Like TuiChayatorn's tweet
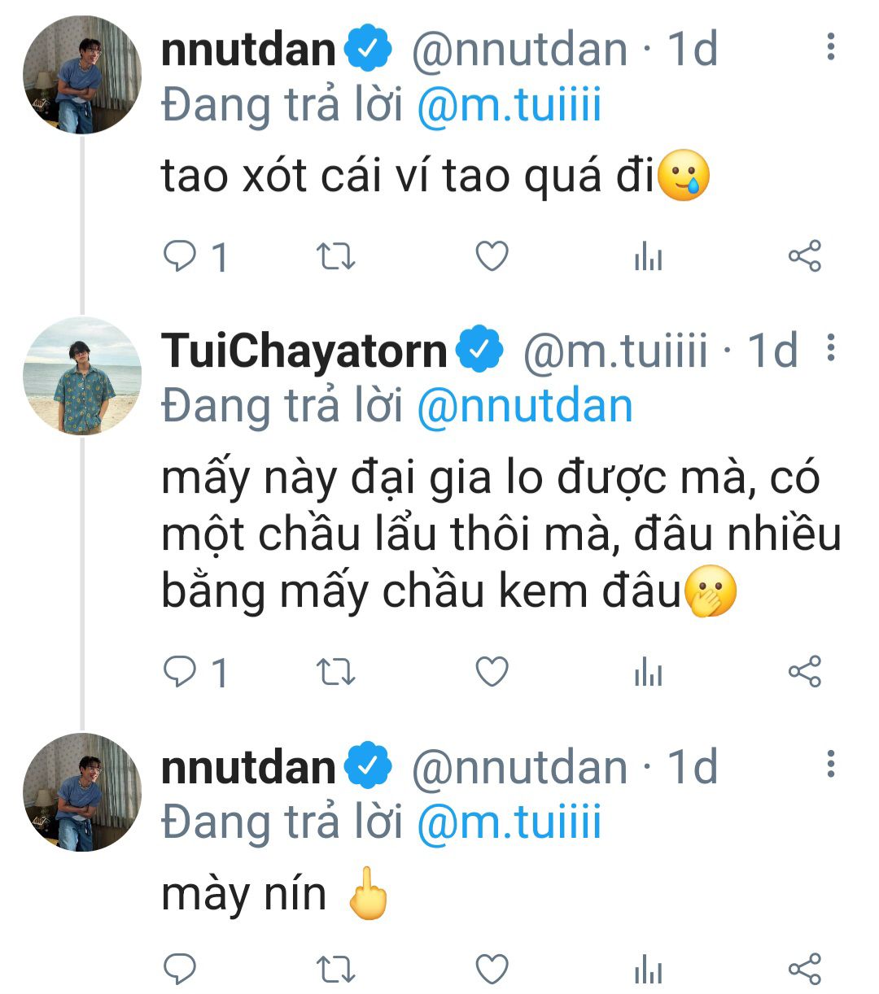 click(492, 672)
